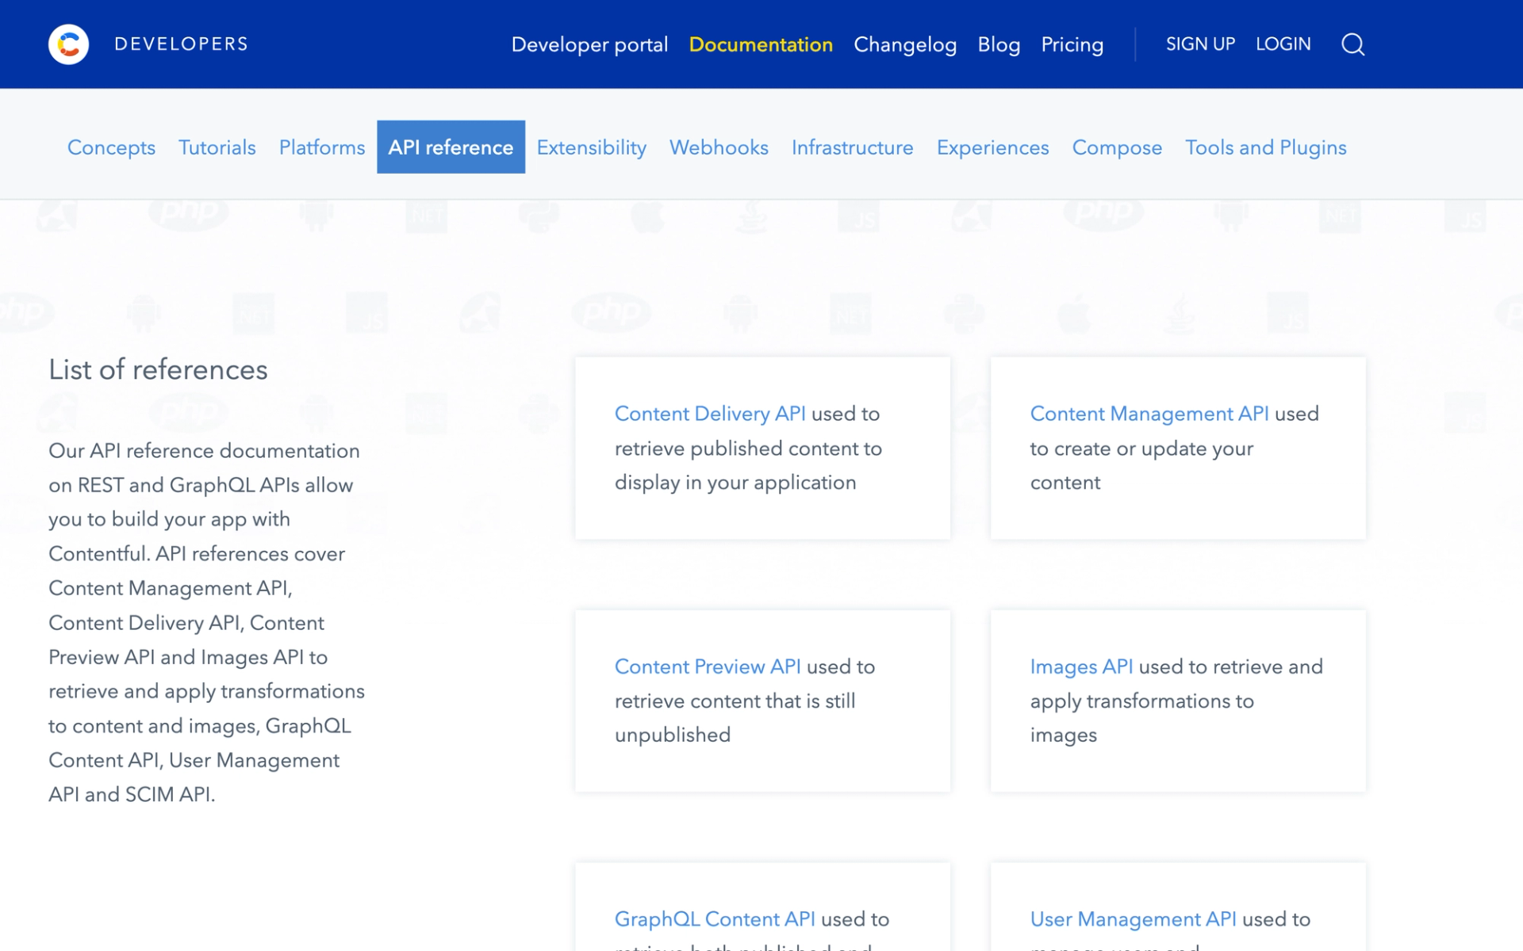Switch to the Tutorials tab

click(217, 147)
